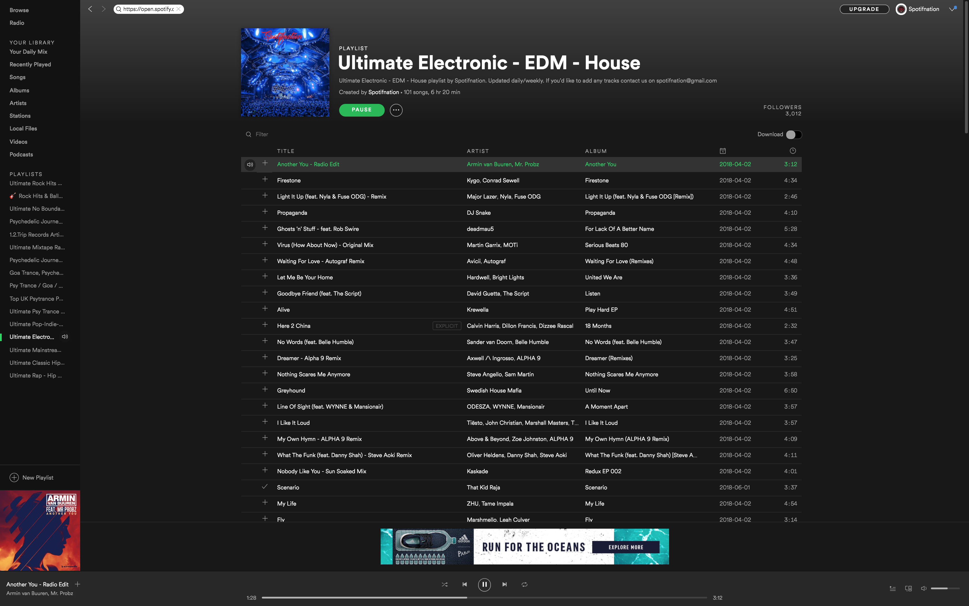Sort tracks by the duration clock icon
Screen dimensions: 969x606
click(x=793, y=151)
